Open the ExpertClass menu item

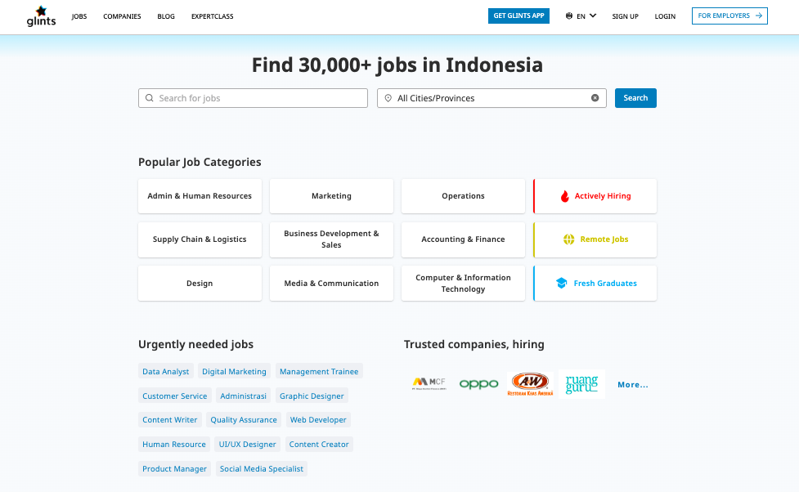click(212, 16)
